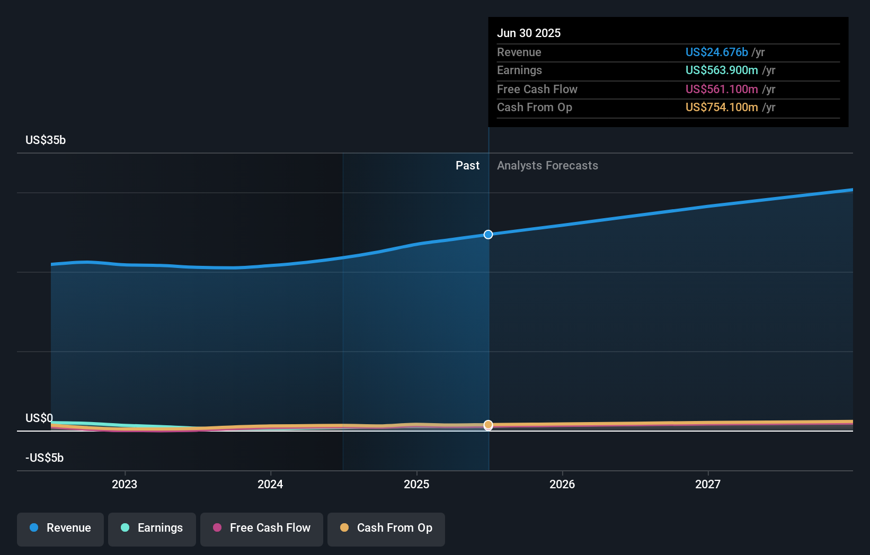This screenshot has width=870, height=555.
Task: Click the orange Cash From Op marker dot
Action: tap(488, 425)
